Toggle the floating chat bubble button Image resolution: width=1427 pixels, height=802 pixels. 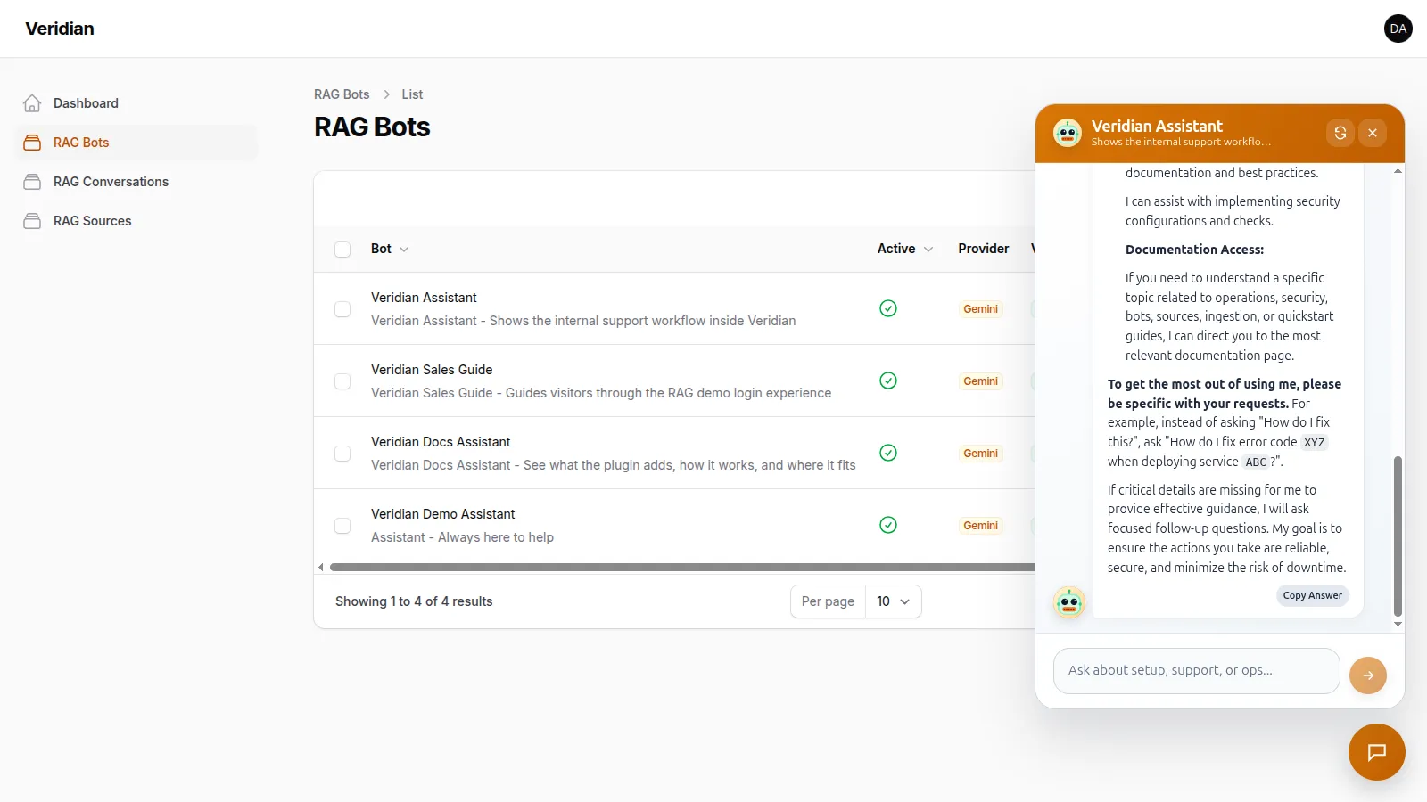(1376, 752)
